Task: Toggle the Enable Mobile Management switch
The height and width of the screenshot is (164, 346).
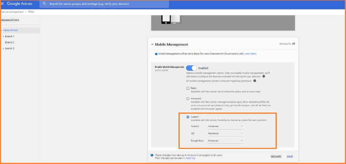Action: [x=191, y=68]
